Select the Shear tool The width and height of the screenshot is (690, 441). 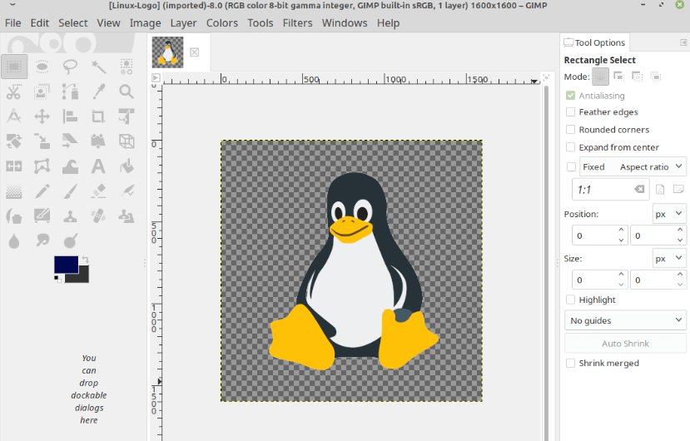click(x=71, y=141)
